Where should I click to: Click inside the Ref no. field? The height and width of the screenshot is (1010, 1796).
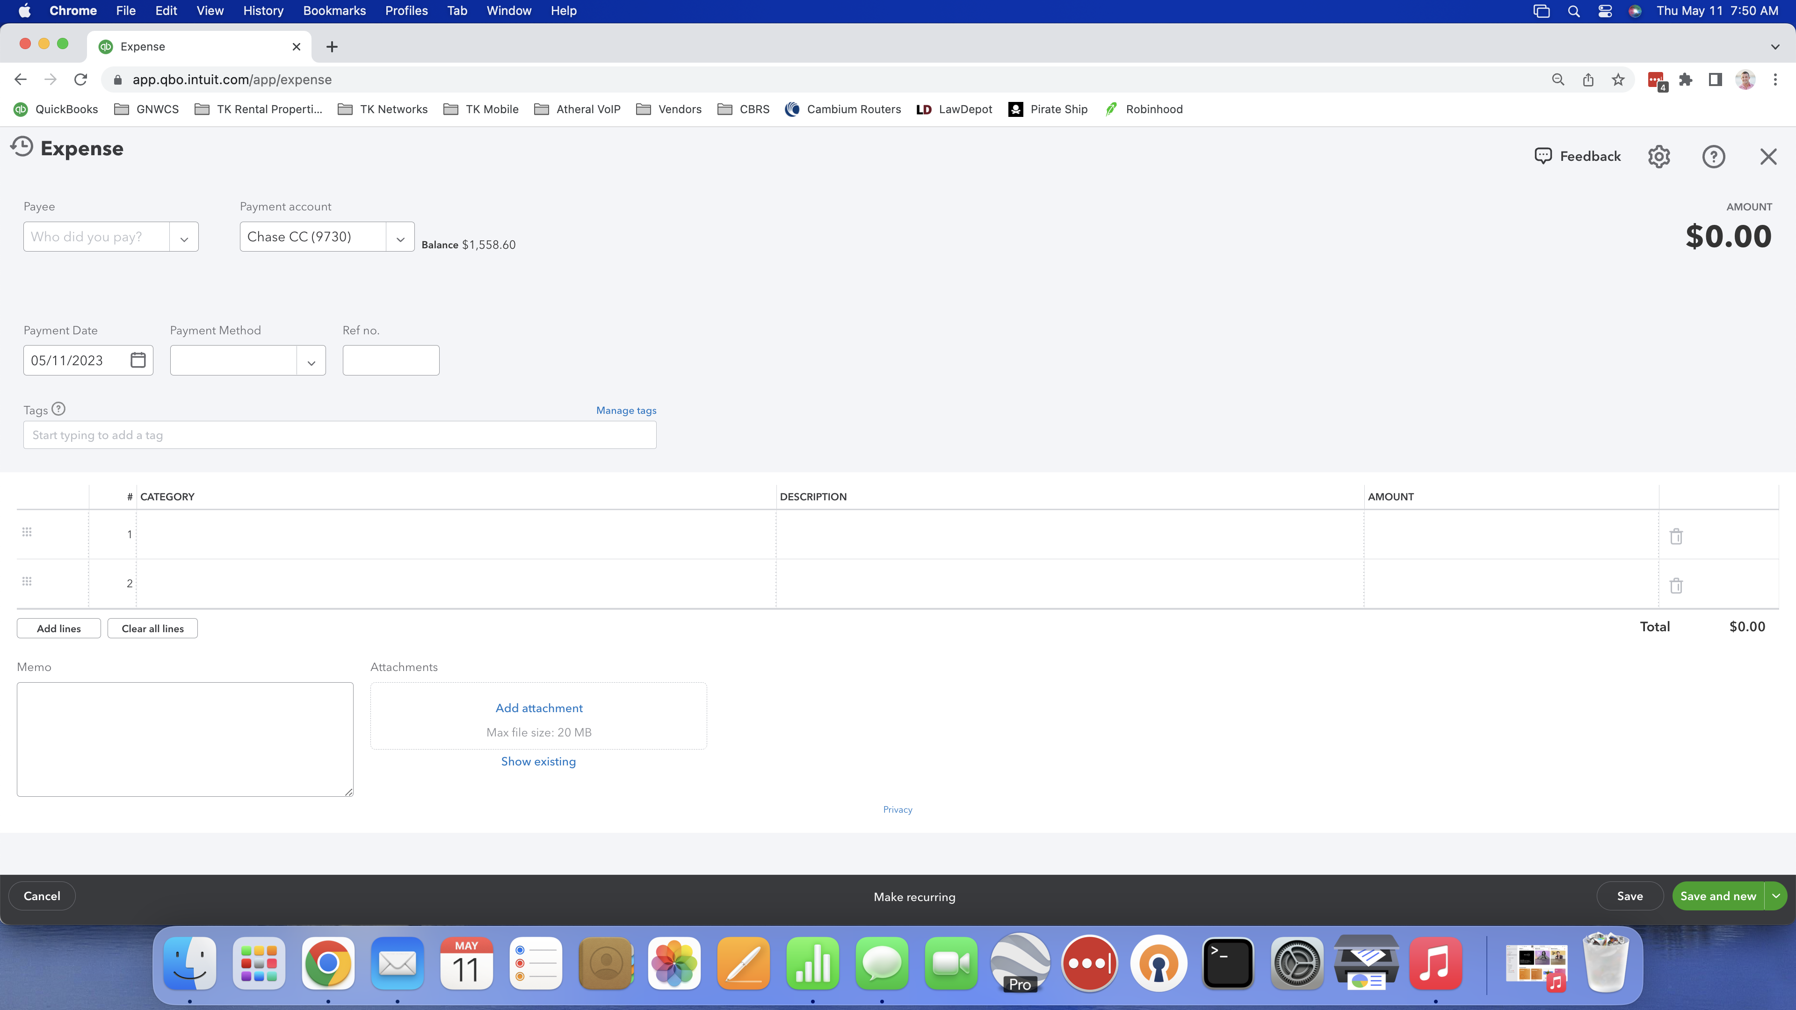point(391,360)
